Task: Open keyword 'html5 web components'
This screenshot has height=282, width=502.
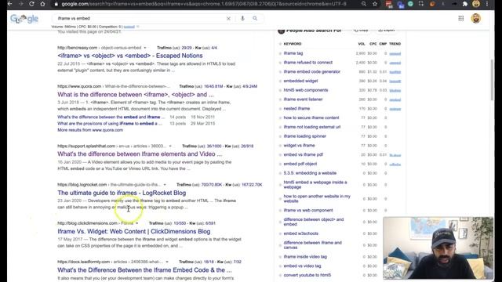Action: (x=306, y=91)
